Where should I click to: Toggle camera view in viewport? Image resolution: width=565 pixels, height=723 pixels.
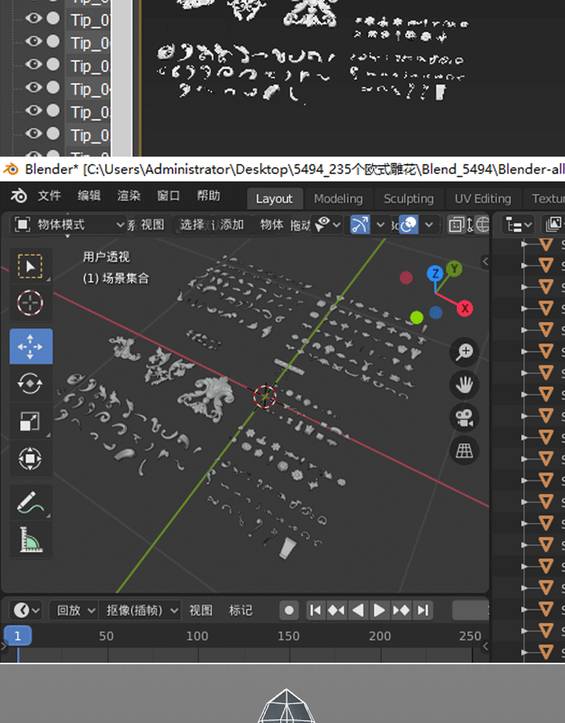pos(465,417)
